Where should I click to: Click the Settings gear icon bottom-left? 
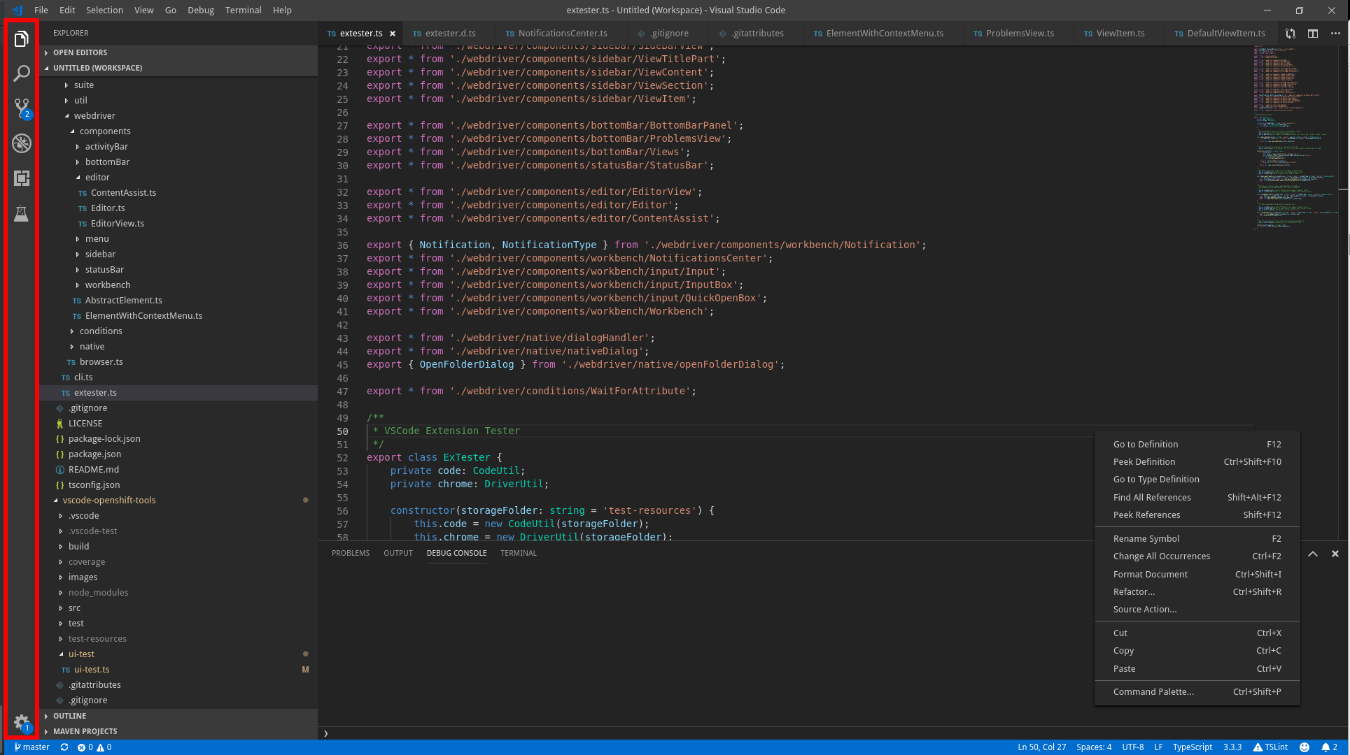point(20,724)
